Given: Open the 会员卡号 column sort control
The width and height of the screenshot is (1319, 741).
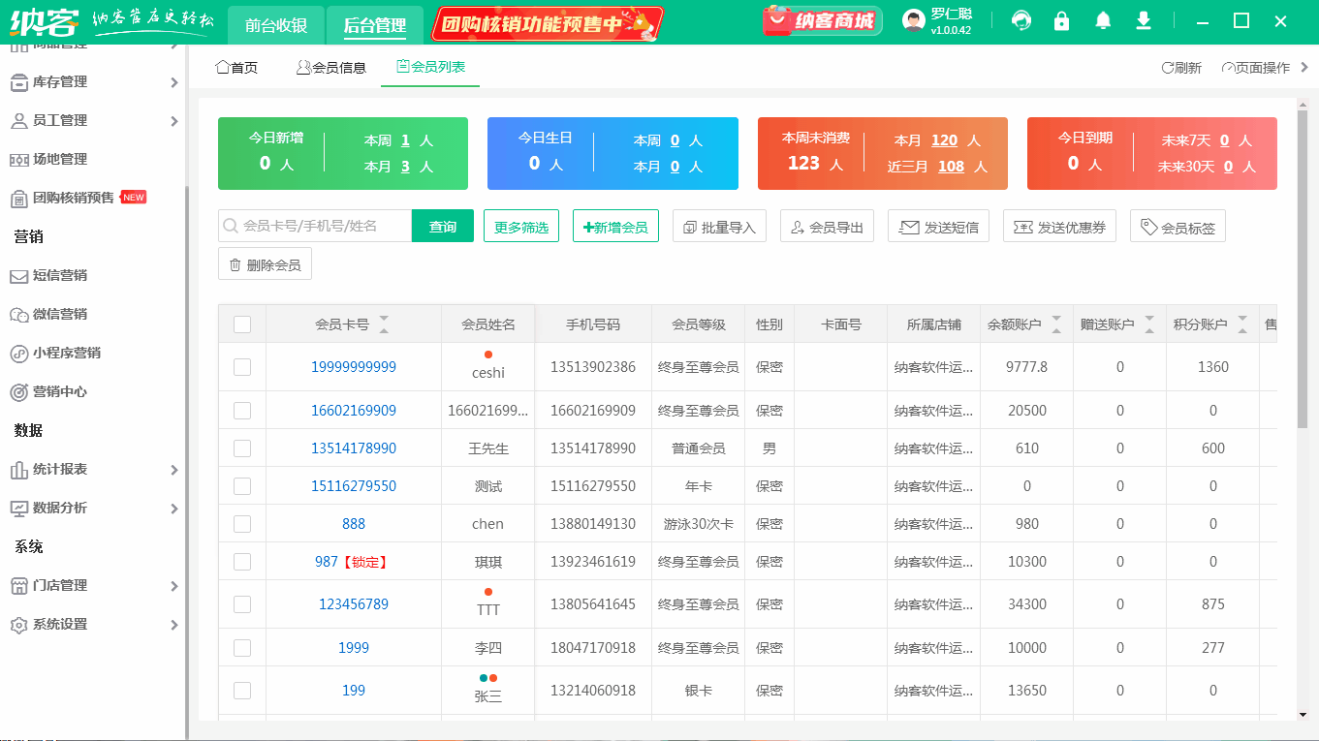Looking at the screenshot, I should pos(384,323).
